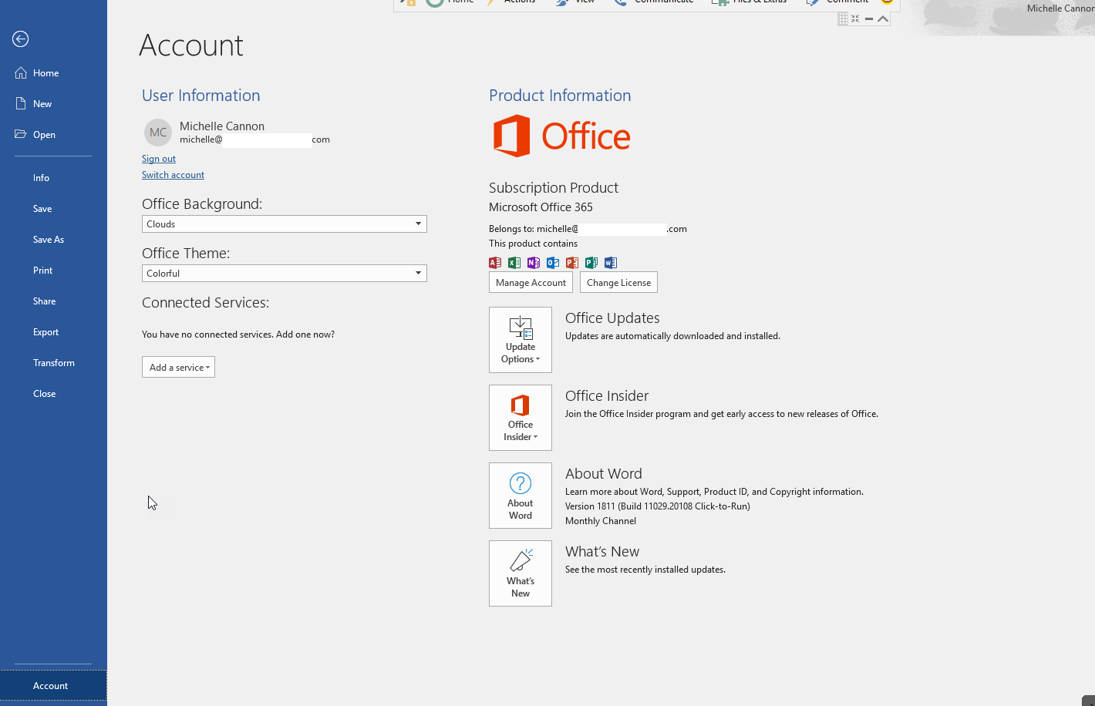Click the Open folder icon in sidebar
Viewport: 1095px width, 706px height.
21,134
